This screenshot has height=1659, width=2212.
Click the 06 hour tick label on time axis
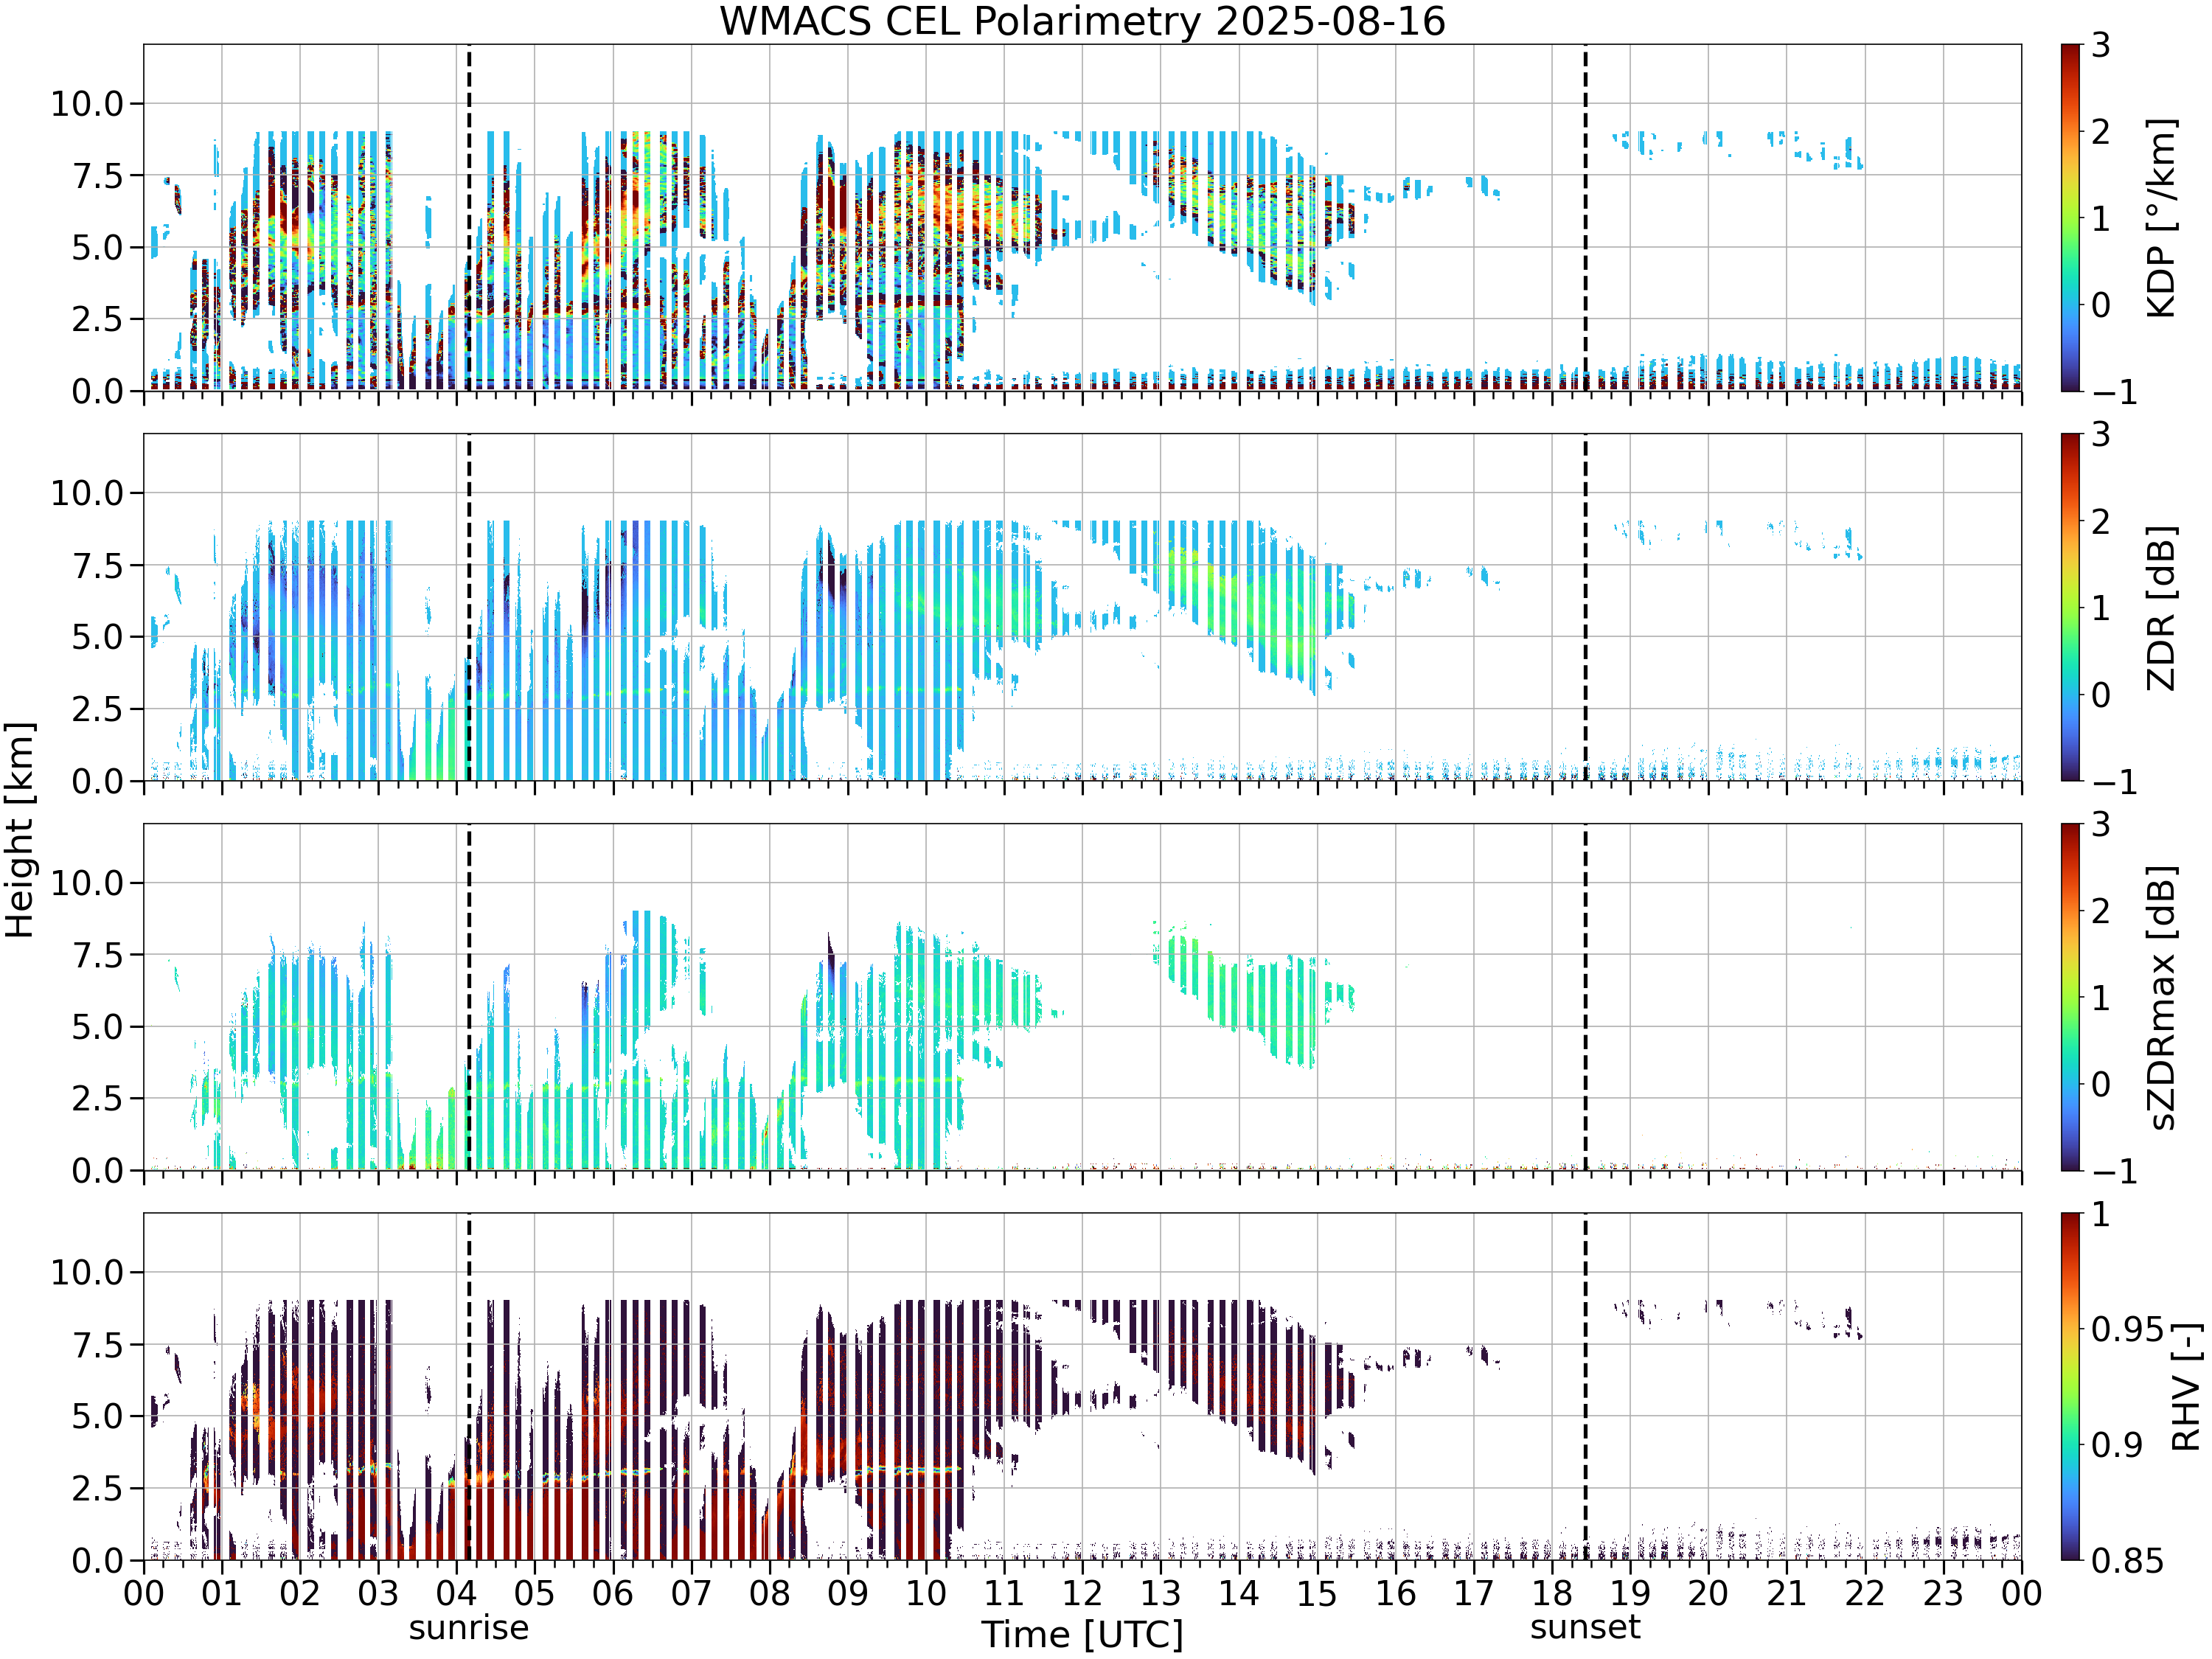point(613,1593)
